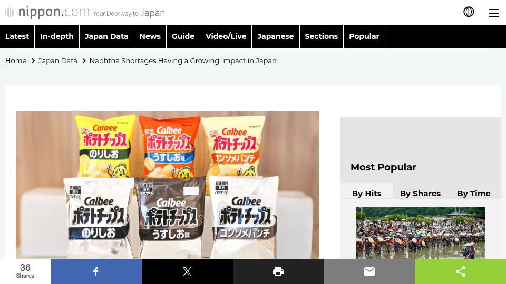Open the hamburger menu
506x284 pixels.
(x=493, y=13)
